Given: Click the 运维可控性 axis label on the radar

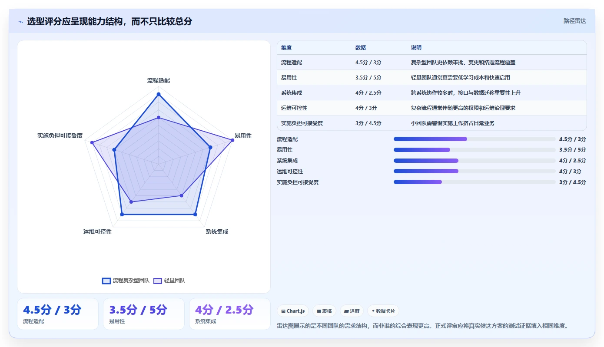Looking at the screenshot, I should pyautogui.click(x=97, y=231).
